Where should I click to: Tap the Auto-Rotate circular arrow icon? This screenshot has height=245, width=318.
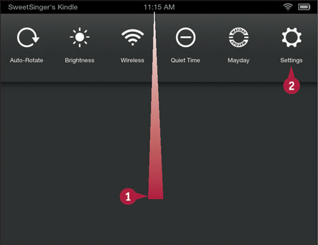(x=28, y=37)
